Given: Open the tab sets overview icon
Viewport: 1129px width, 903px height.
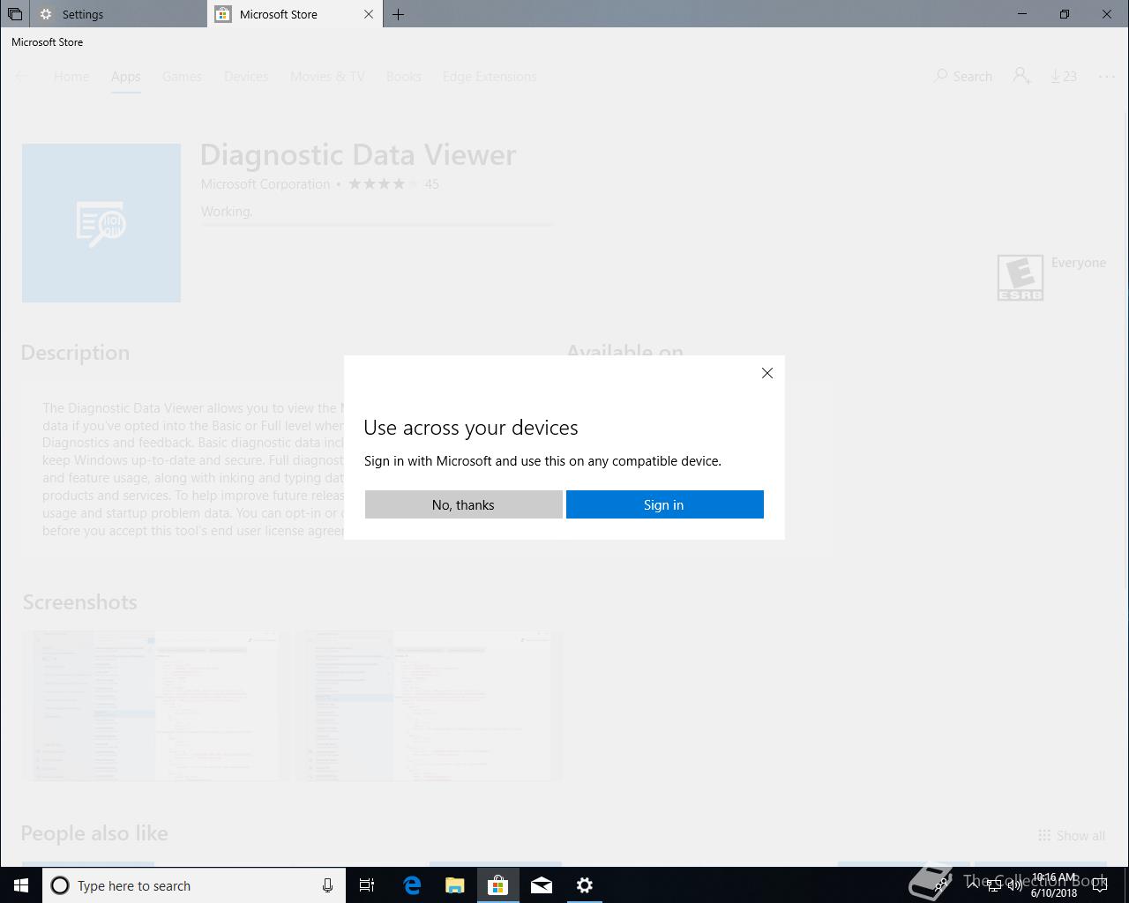Looking at the screenshot, I should click(15, 14).
